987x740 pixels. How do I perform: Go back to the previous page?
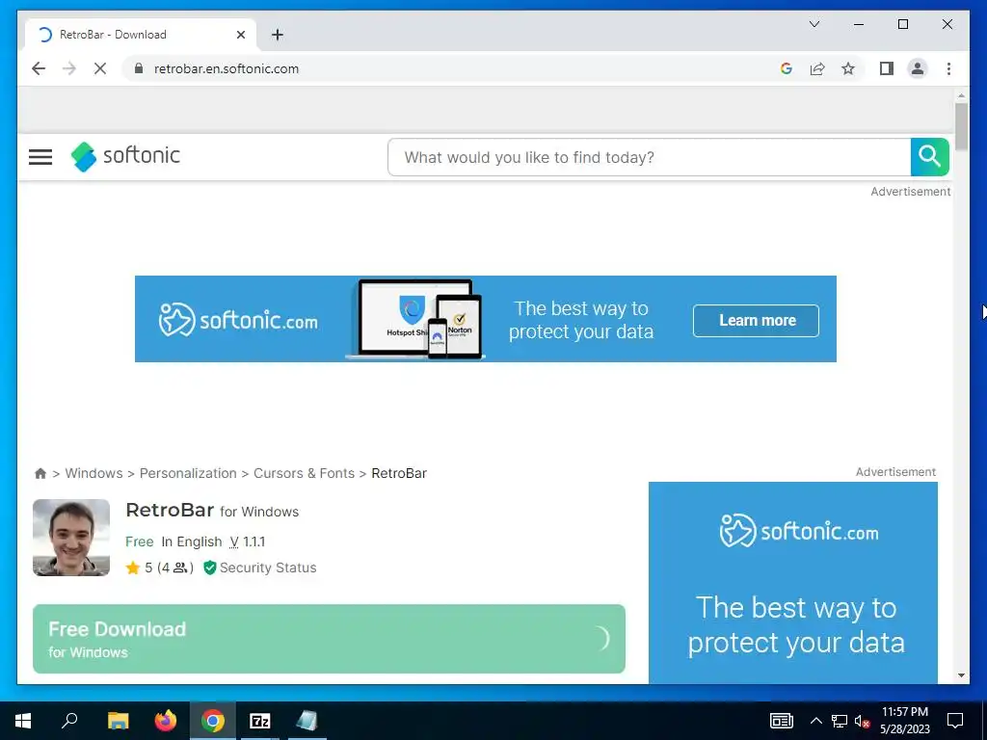[39, 68]
